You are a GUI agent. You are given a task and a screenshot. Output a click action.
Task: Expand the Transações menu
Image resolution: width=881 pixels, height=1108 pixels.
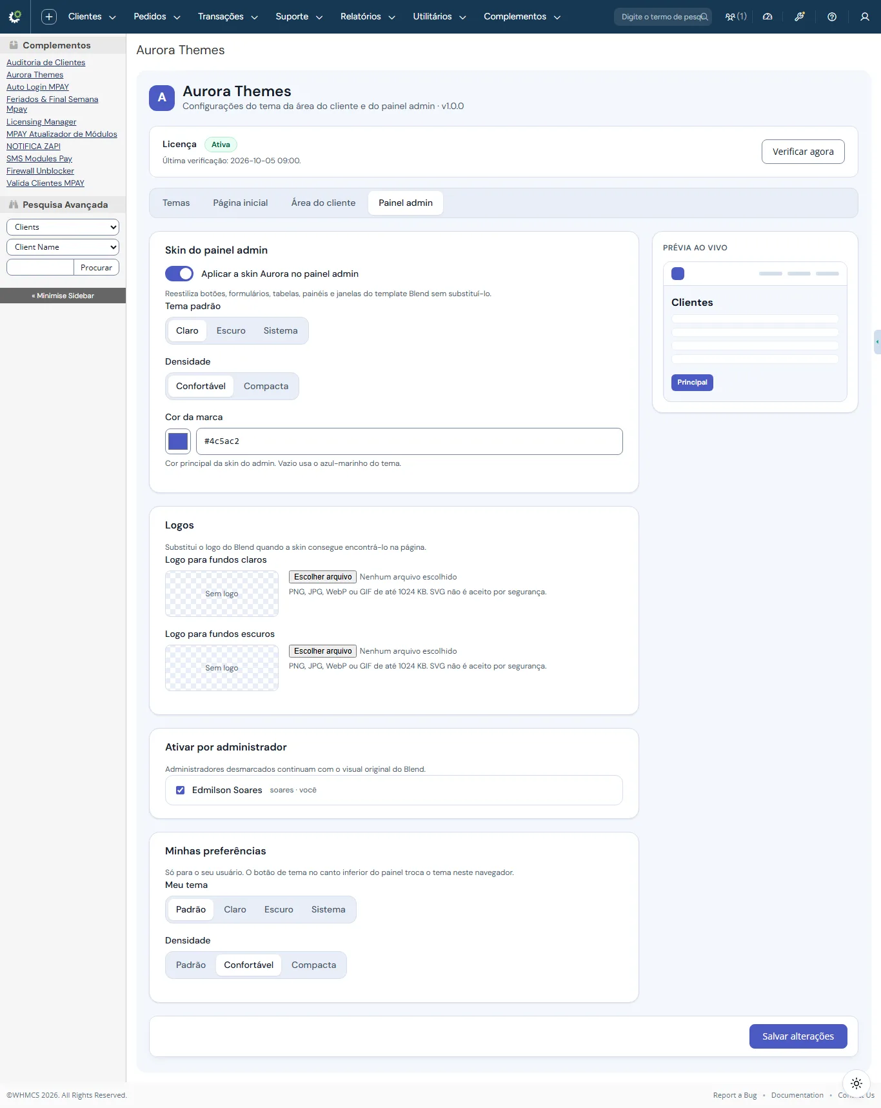[228, 17]
